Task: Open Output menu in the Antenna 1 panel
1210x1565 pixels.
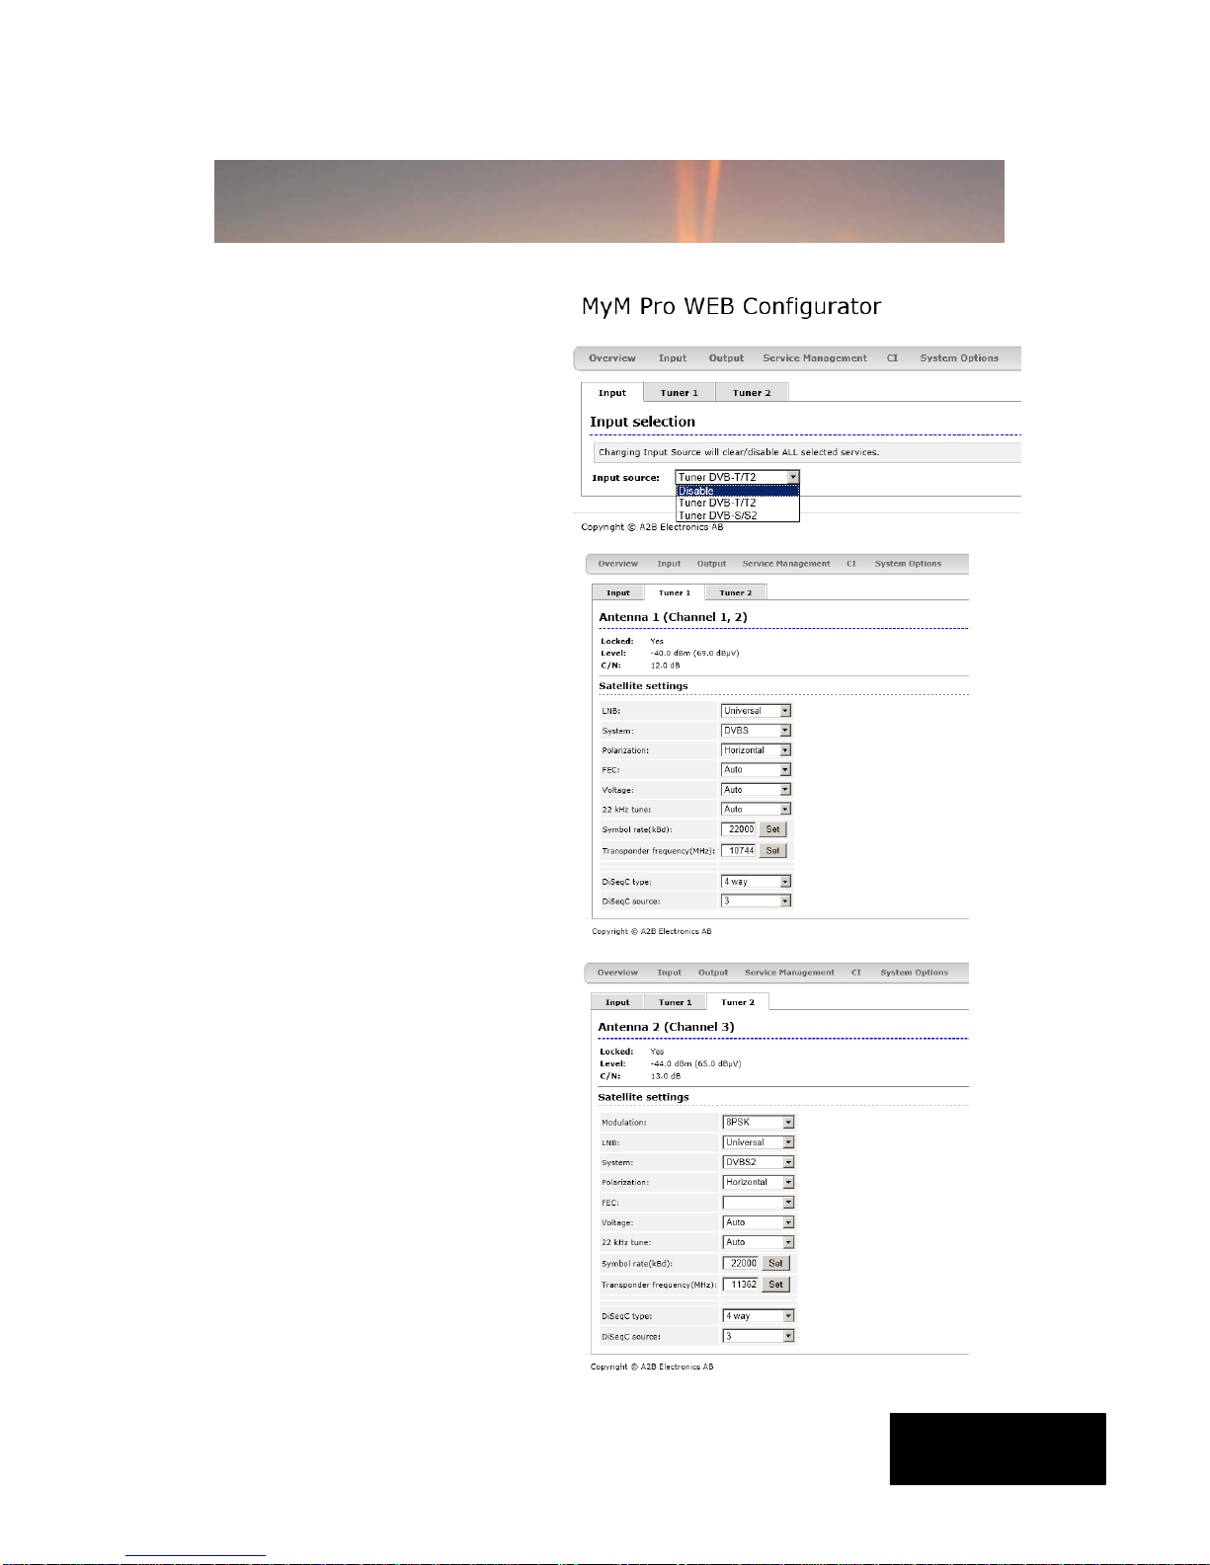Action: click(x=711, y=564)
